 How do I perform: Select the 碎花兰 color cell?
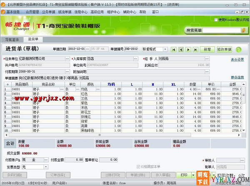[x=90, y=112]
